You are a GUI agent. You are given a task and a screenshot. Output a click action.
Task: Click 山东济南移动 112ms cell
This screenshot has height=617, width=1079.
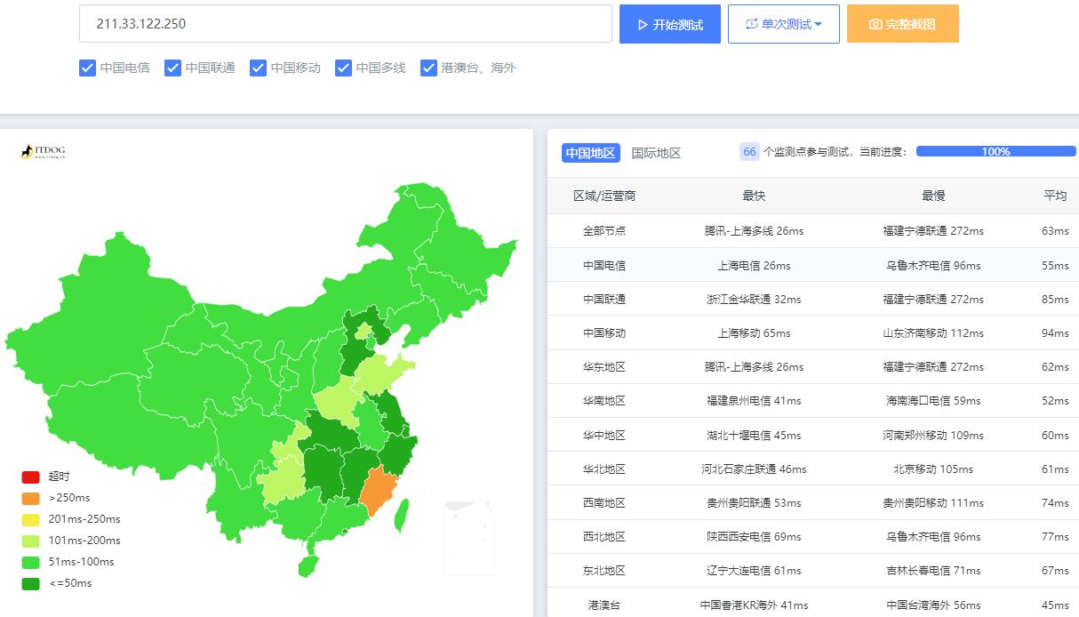point(933,333)
